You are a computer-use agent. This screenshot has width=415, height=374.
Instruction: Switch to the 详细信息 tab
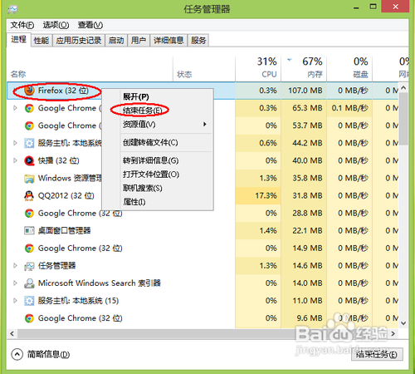pos(168,41)
